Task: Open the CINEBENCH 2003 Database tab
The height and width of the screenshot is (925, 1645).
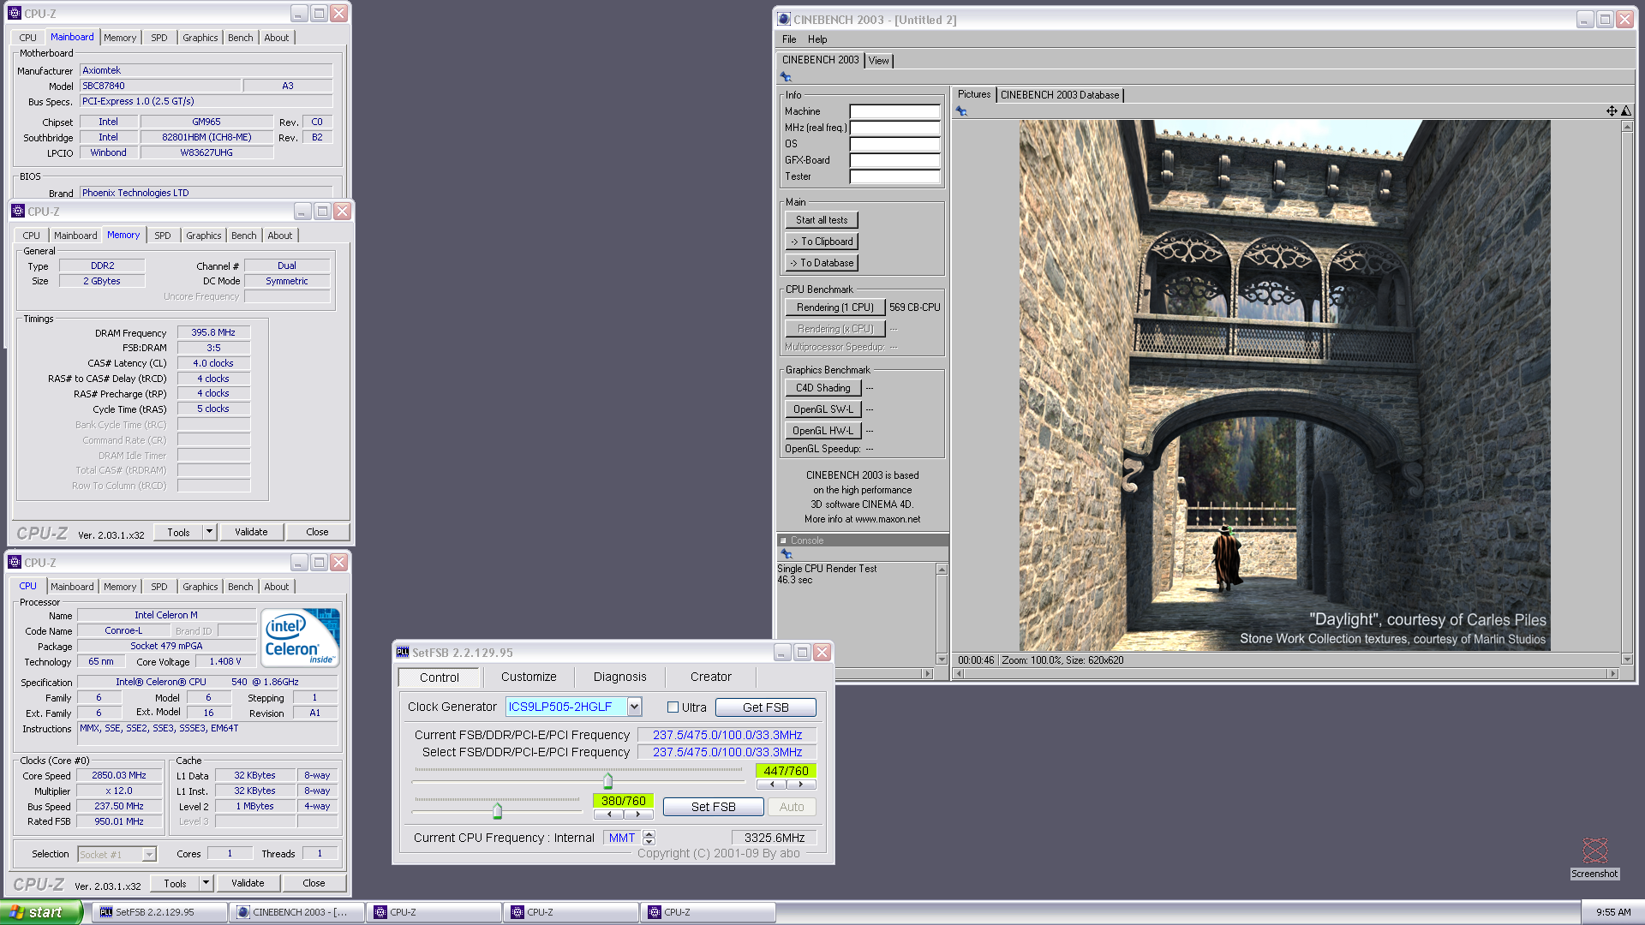Action: pos(1060,95)
